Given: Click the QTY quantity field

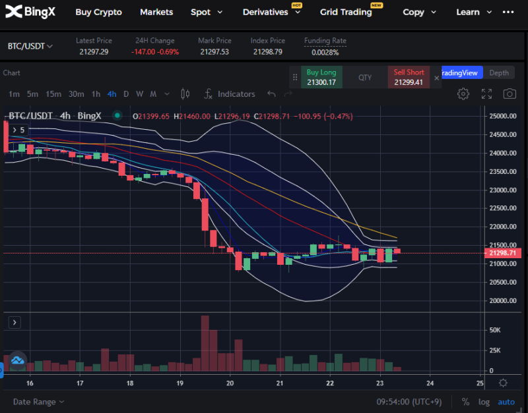Looking at the screenshot, I should pyautogui.click(x=365, y=77).
